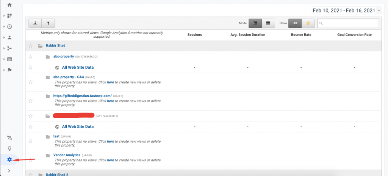Viewport: 388px width, 176px height.
Task: Click the Bounce Rate column header
Action: pyautogui.click(x=301, y=35)
